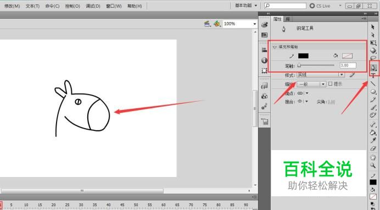
Task: Select the Oval shape tool
Action: 373,92
